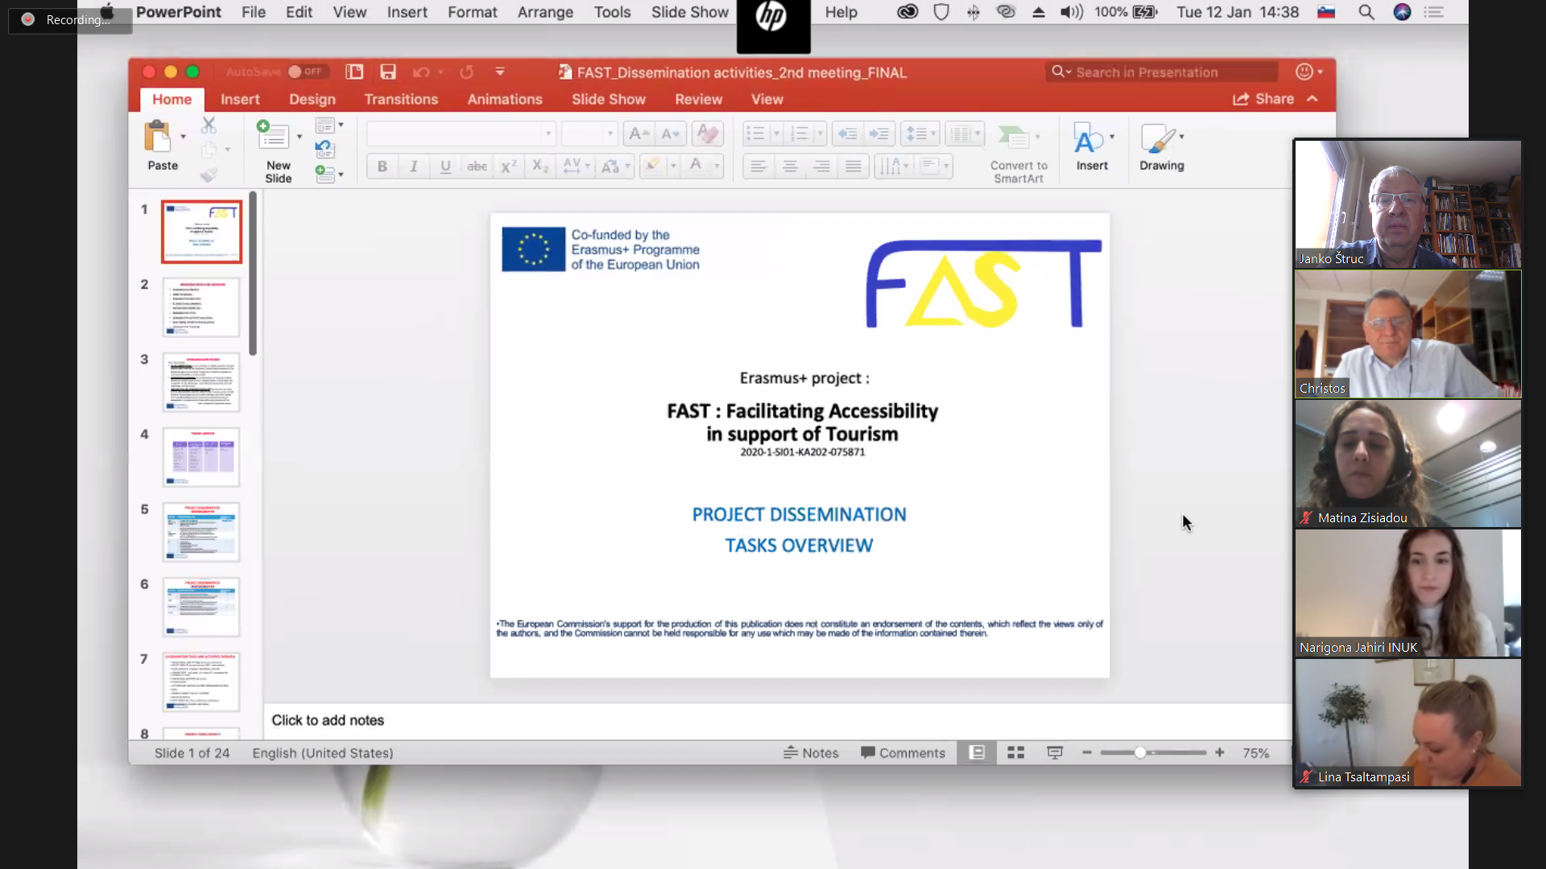Screen dimensions: 1546x869
Task: Click the Comments button in status bar
Action: (903, 753)
